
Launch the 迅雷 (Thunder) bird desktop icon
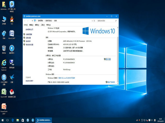click(12, 79)
